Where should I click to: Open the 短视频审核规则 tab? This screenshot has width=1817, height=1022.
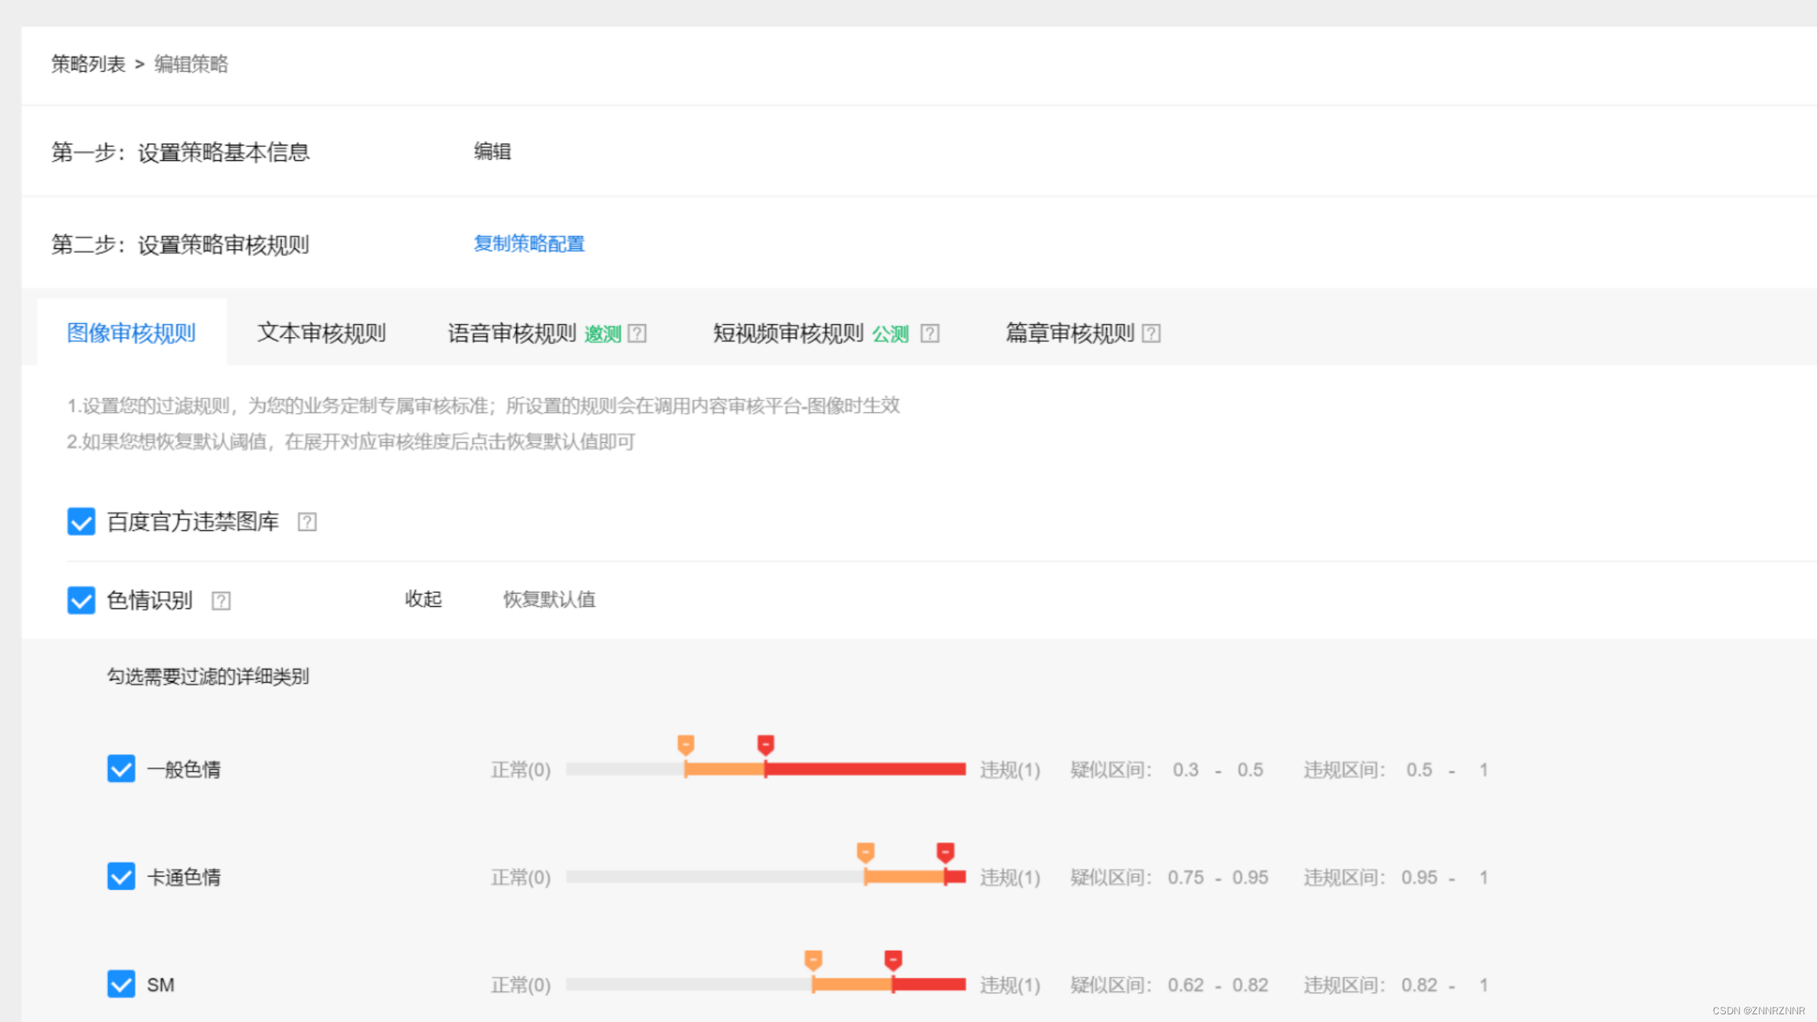(x=788, y=333)
